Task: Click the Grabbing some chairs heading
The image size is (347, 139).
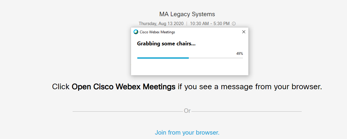Action: (166, 44)
